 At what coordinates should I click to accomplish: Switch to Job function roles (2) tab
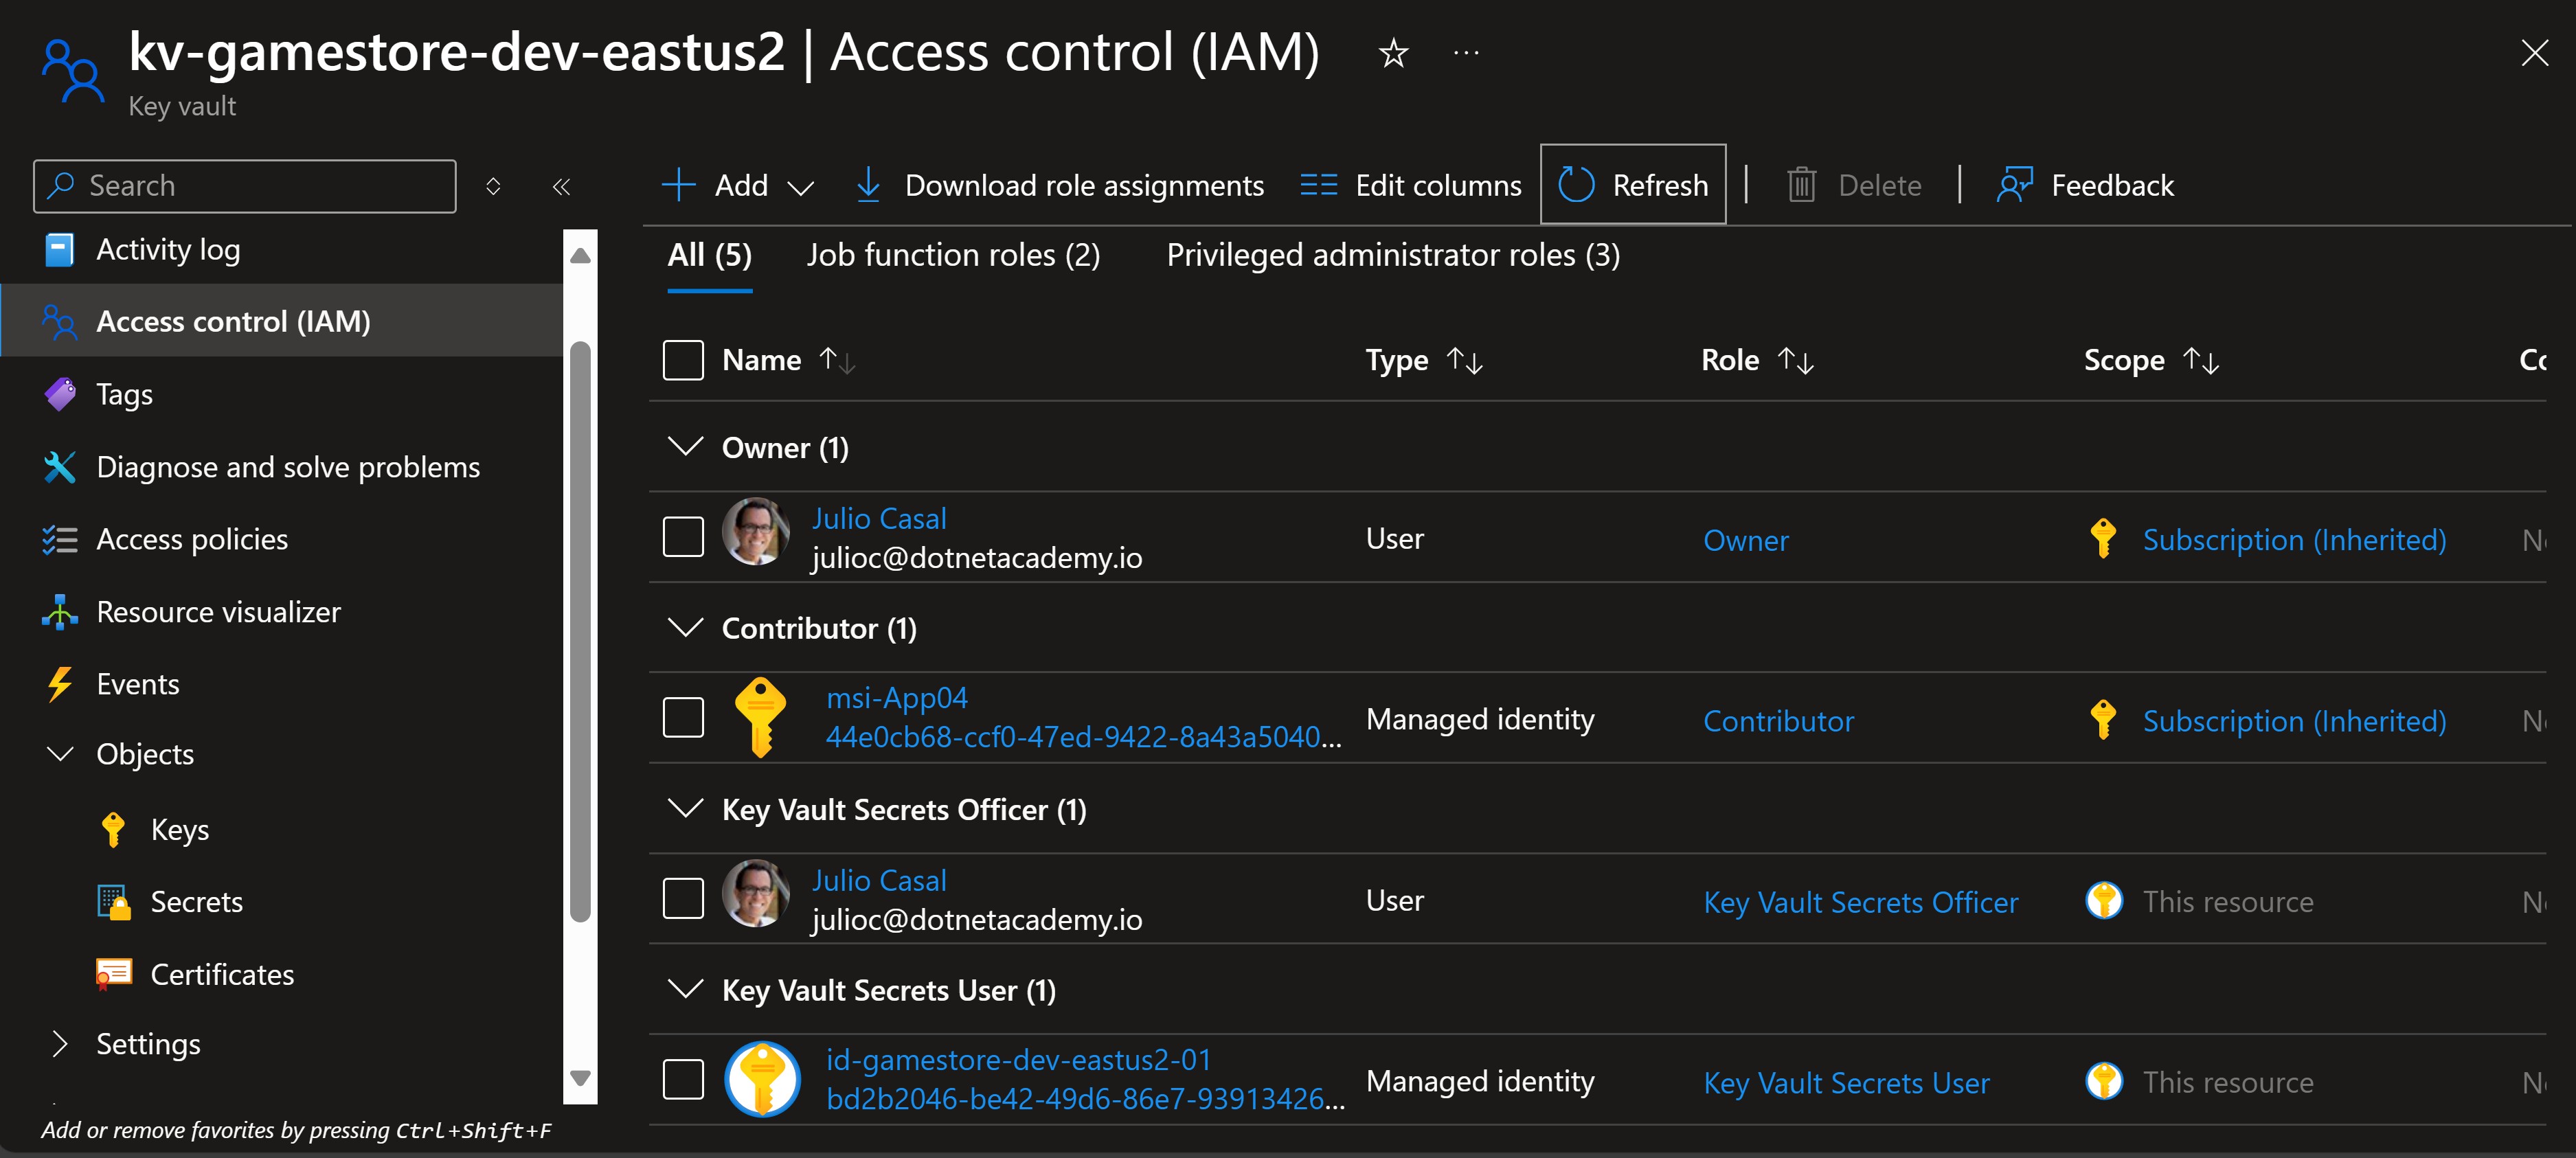pos(953,255)
